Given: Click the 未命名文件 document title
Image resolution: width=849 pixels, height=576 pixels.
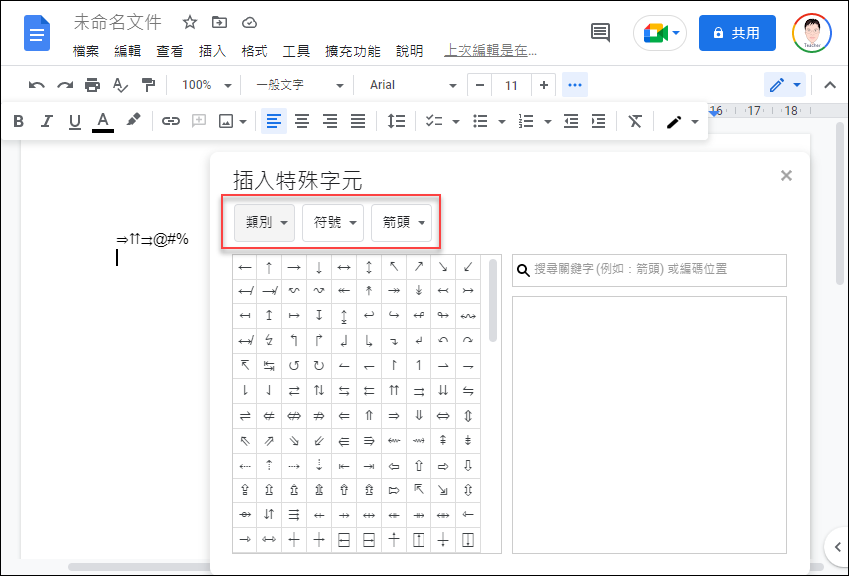Looking at the screenshot, I should (x=117, y=22).
